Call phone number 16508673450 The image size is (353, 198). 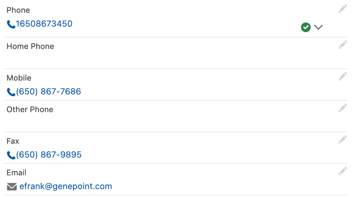44,24
